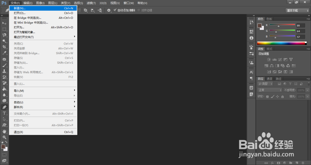Select the Sponge tool
311x165 pixels.
[4, 101]
